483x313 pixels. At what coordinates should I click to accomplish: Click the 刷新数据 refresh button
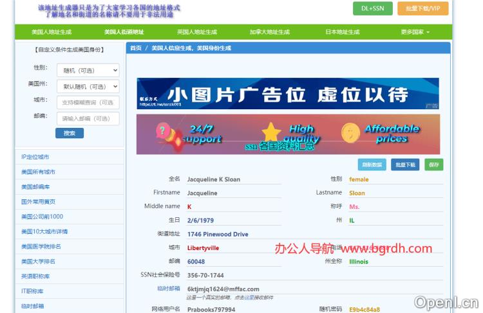(x=372, y=165)
